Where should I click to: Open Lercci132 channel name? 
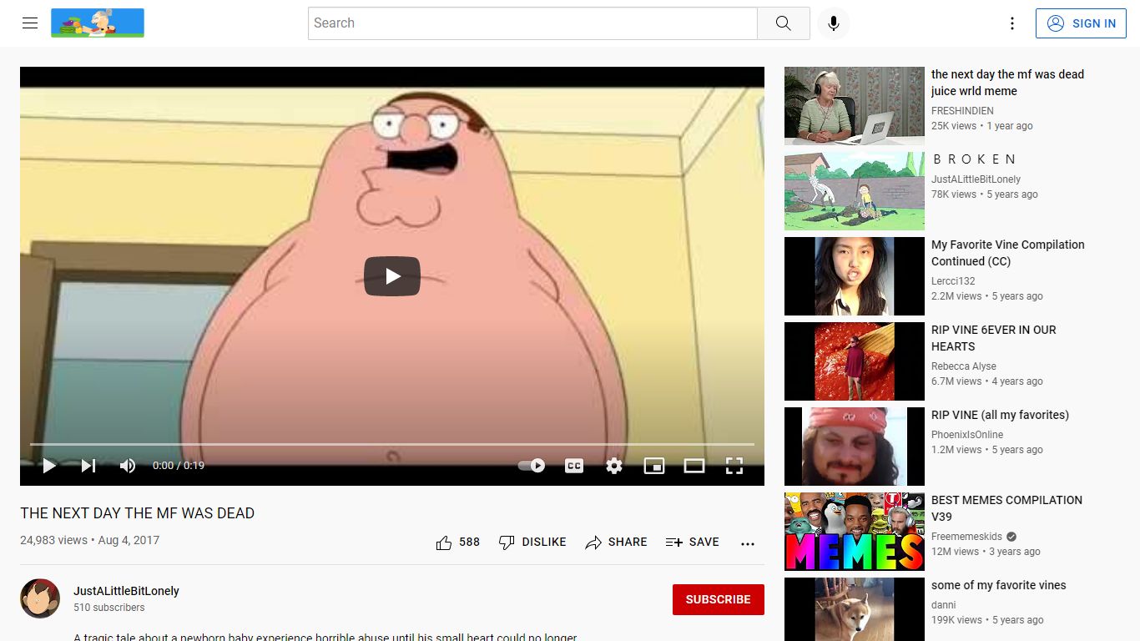tap(953, 281)
